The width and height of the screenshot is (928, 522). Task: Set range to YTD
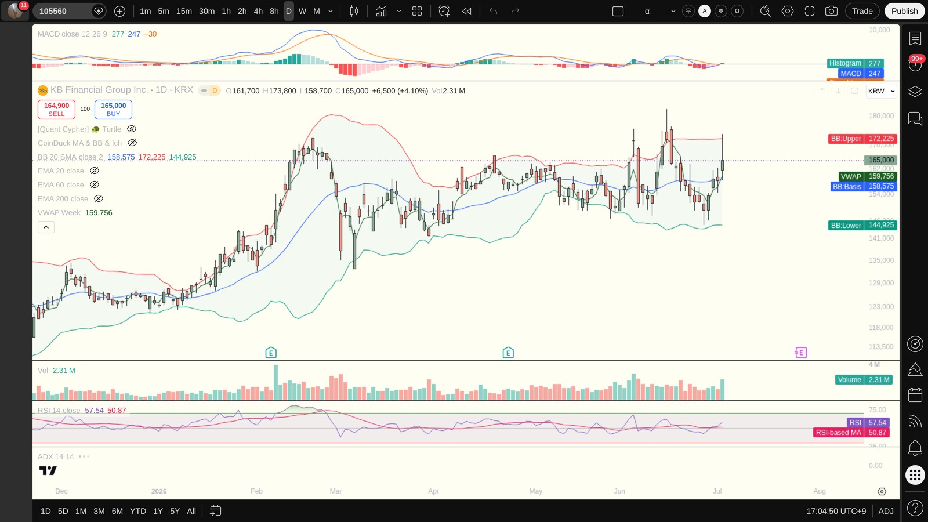pyautogui.click(x=138, y=511)
